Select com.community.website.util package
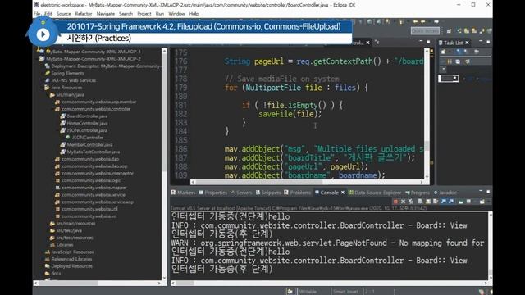 point(89,209)
